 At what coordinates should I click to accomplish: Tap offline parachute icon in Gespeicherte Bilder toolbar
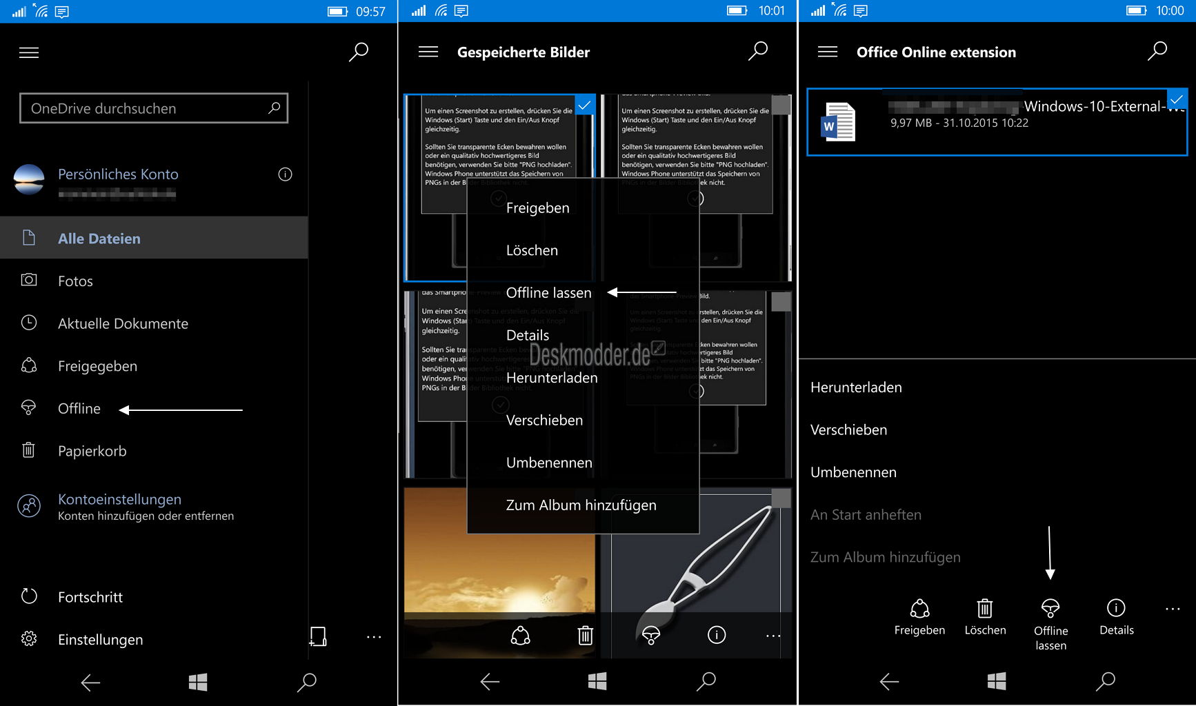(650, 635)
